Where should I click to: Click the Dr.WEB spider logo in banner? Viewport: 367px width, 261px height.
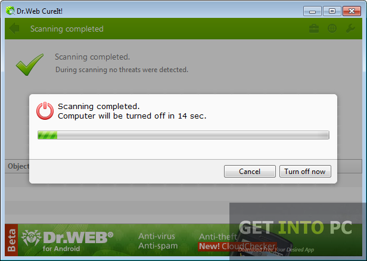point(31,238)
